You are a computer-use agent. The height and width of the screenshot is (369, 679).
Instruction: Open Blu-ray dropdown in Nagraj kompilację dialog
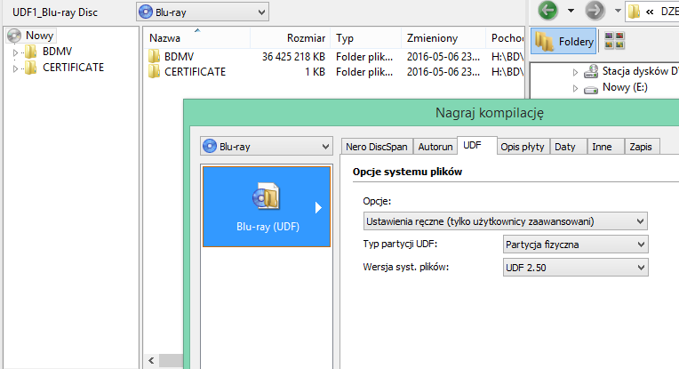(267, 147)
